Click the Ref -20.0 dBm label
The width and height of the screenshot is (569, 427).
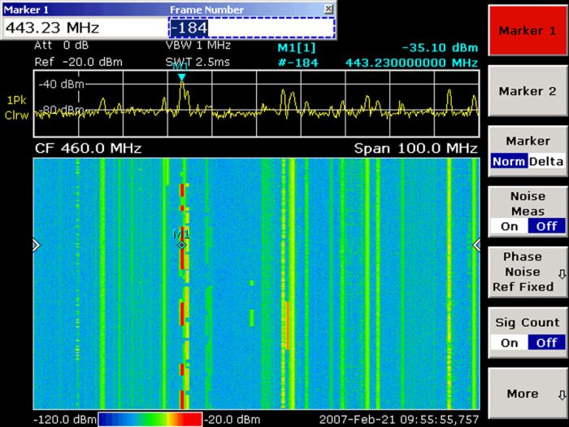click(x=78, y=62)
